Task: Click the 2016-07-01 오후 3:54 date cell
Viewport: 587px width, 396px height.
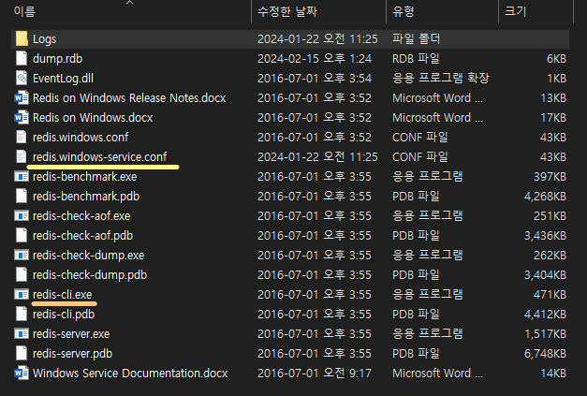Action: tap(315, 79)
